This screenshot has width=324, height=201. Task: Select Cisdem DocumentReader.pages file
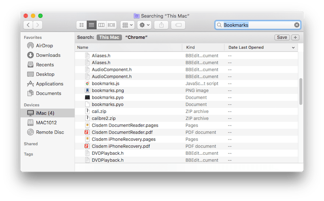(186, 125)
